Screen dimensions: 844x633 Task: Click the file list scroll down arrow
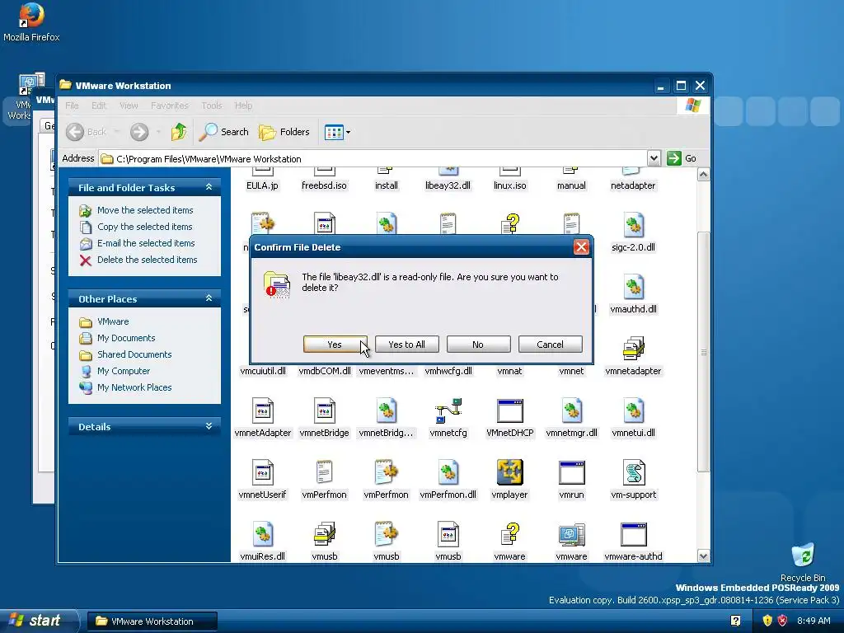(703, 556)
